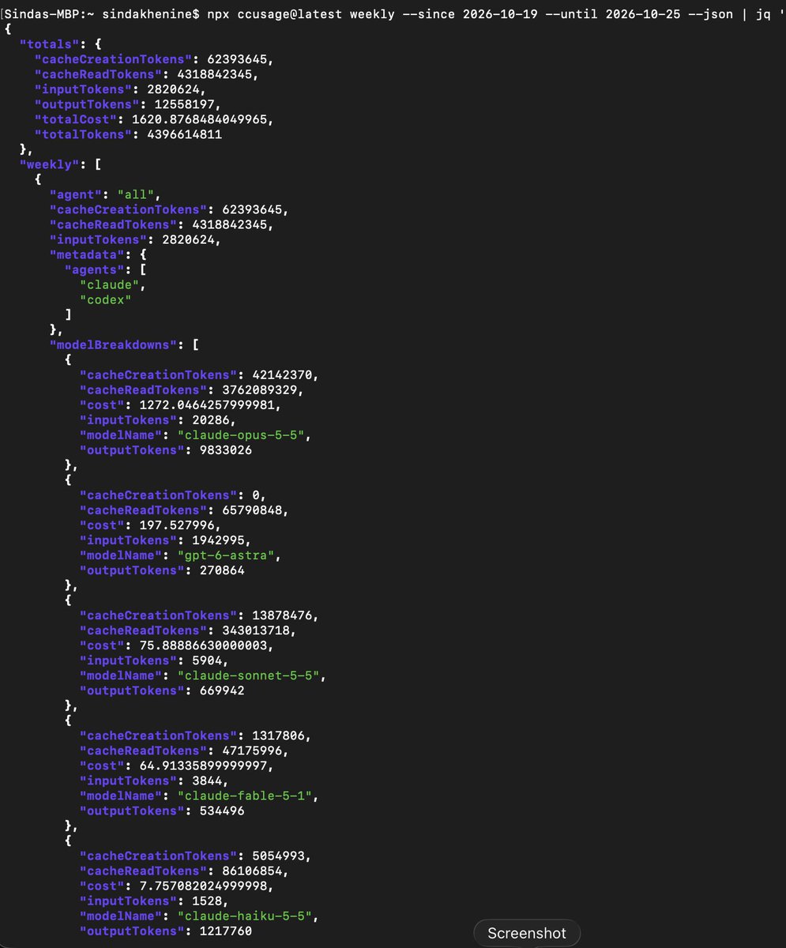Select the cacheReadTokens value 86106854
The image size is (786, 948).
[x=254, y=870]
